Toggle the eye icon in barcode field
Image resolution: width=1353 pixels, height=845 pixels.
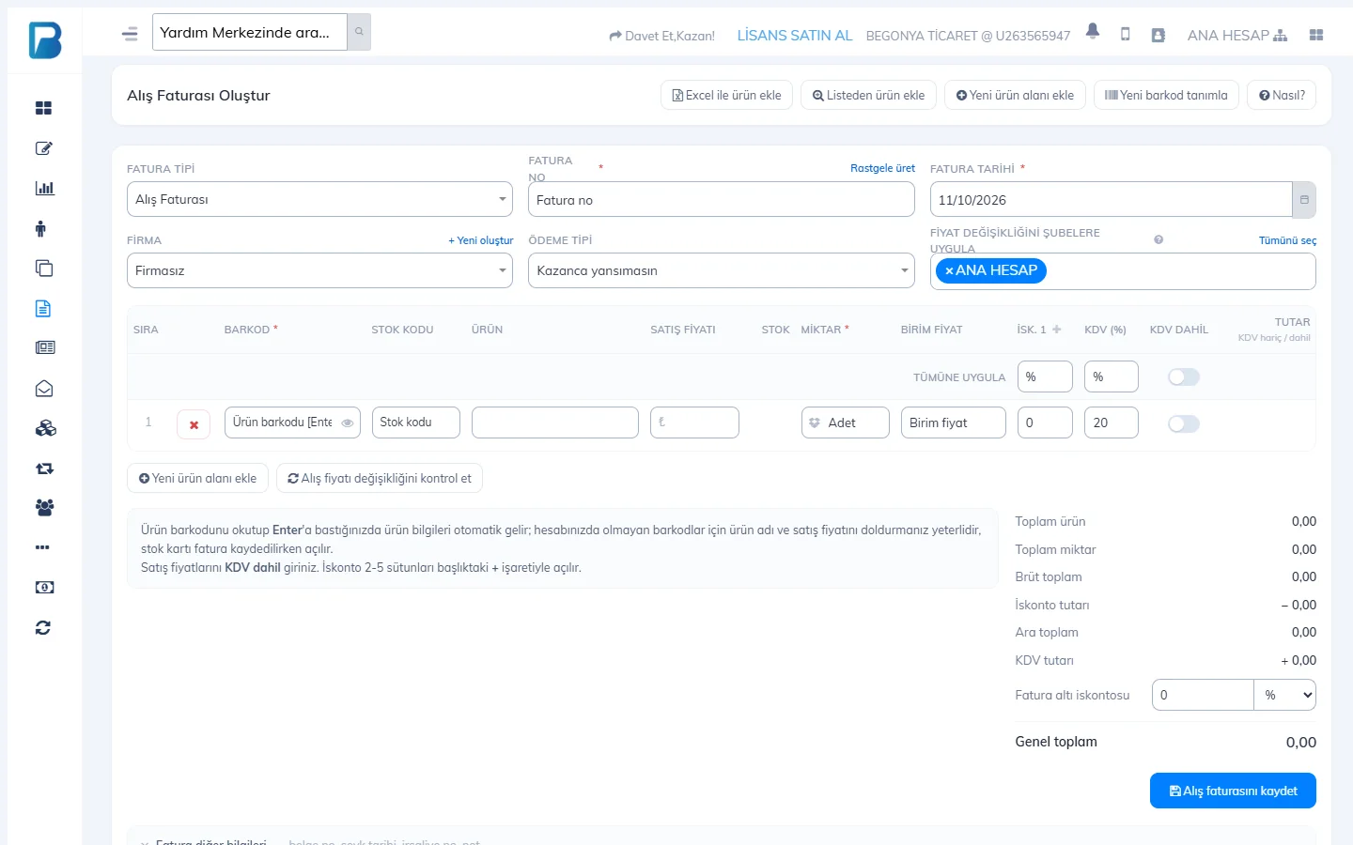click(x=348, y=423)
